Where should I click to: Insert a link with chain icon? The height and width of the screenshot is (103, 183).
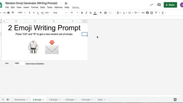coord(143,13)
